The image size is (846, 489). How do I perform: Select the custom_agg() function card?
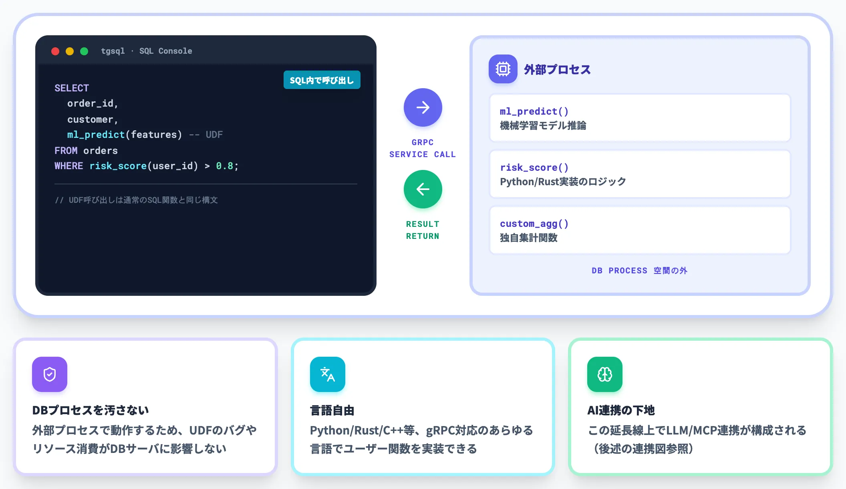point(640,230)
